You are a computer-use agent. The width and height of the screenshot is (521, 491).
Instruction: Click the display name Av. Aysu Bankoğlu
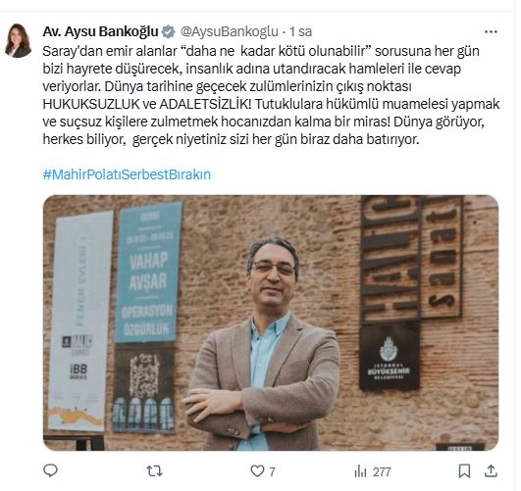pyautogui.click(x=100, y=31)
